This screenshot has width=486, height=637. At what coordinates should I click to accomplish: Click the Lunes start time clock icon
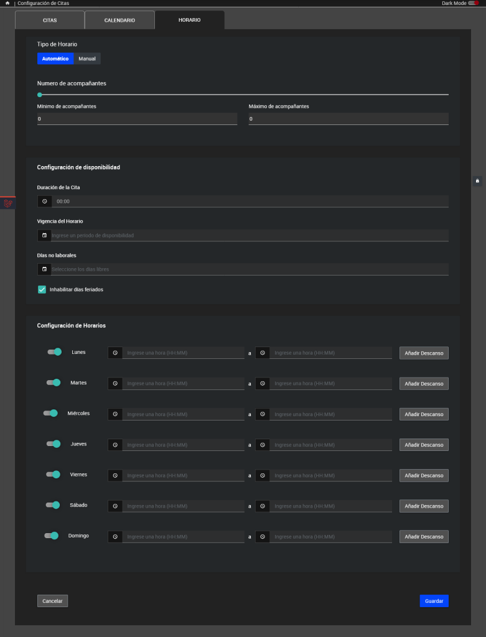coord(115,353)
